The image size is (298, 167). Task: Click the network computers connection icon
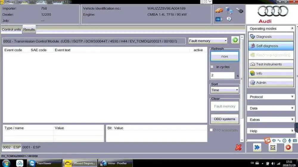[229, 10]
